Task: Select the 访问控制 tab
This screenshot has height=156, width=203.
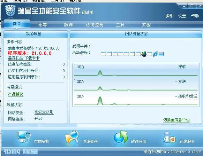Action: [x=95, y=25]
